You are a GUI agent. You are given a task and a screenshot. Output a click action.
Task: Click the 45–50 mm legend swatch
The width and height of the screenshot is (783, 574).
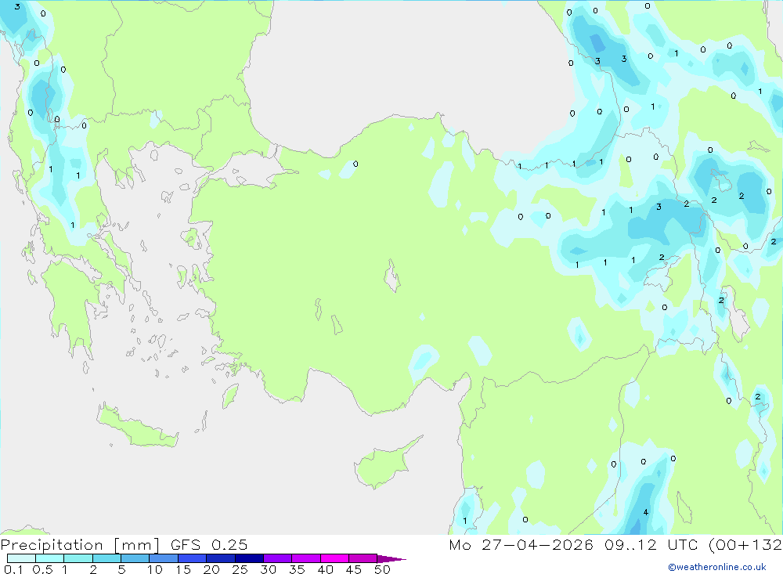coord(363,558)
